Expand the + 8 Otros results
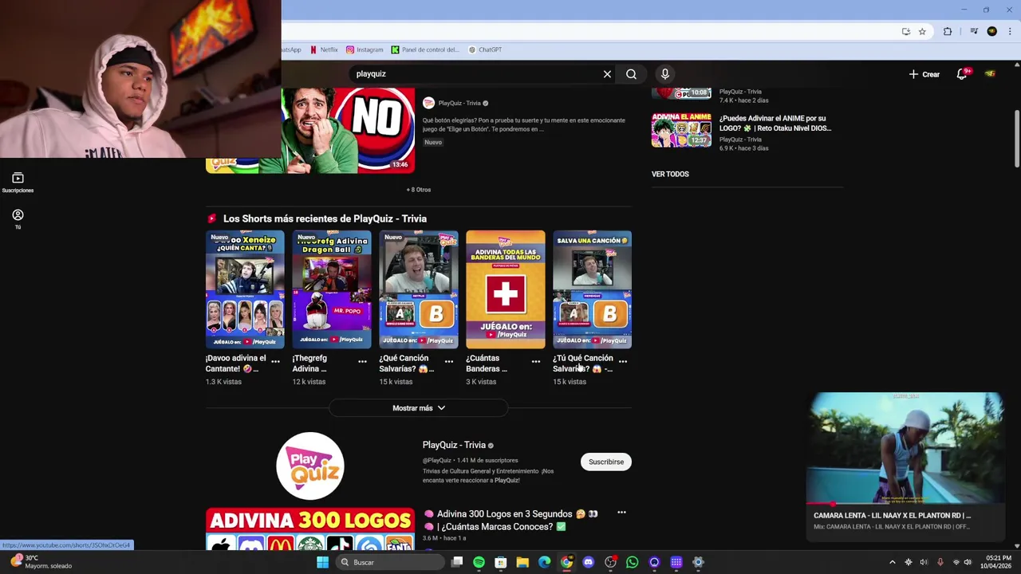This screenshot has width=1021, height=574. pos(419,190)
